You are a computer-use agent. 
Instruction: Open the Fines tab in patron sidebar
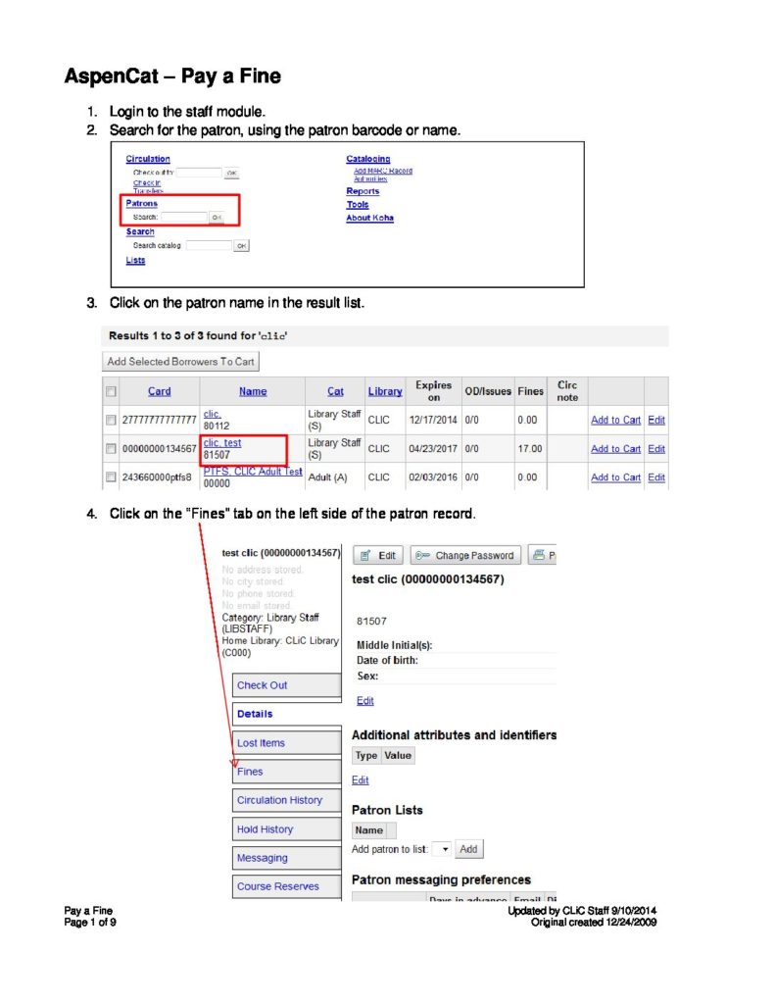(x=251, y=772)
